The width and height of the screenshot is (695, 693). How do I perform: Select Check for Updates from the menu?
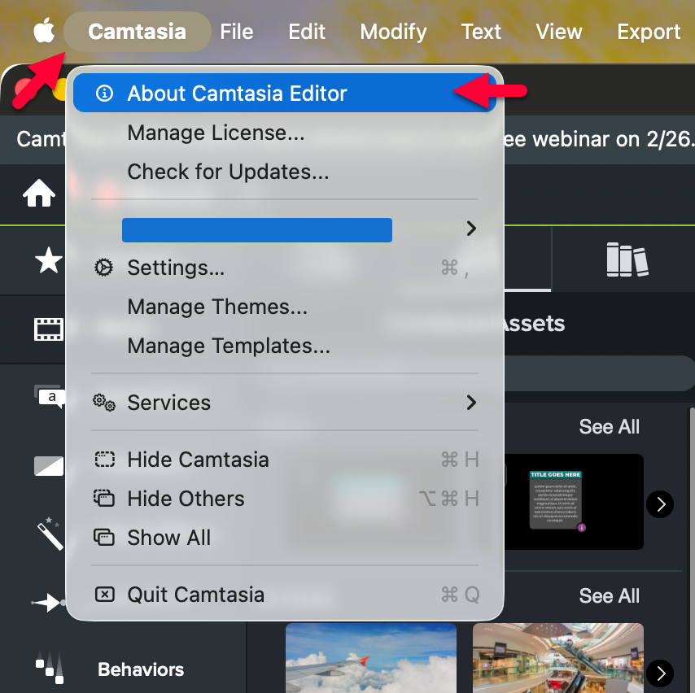pyautogui.click(x=228, y=172)
